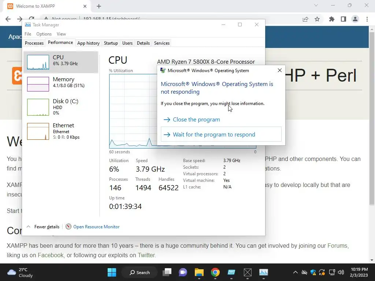The image size is (375, 281).
Task: Open the App history tab
Action: (x=88, y=43)
